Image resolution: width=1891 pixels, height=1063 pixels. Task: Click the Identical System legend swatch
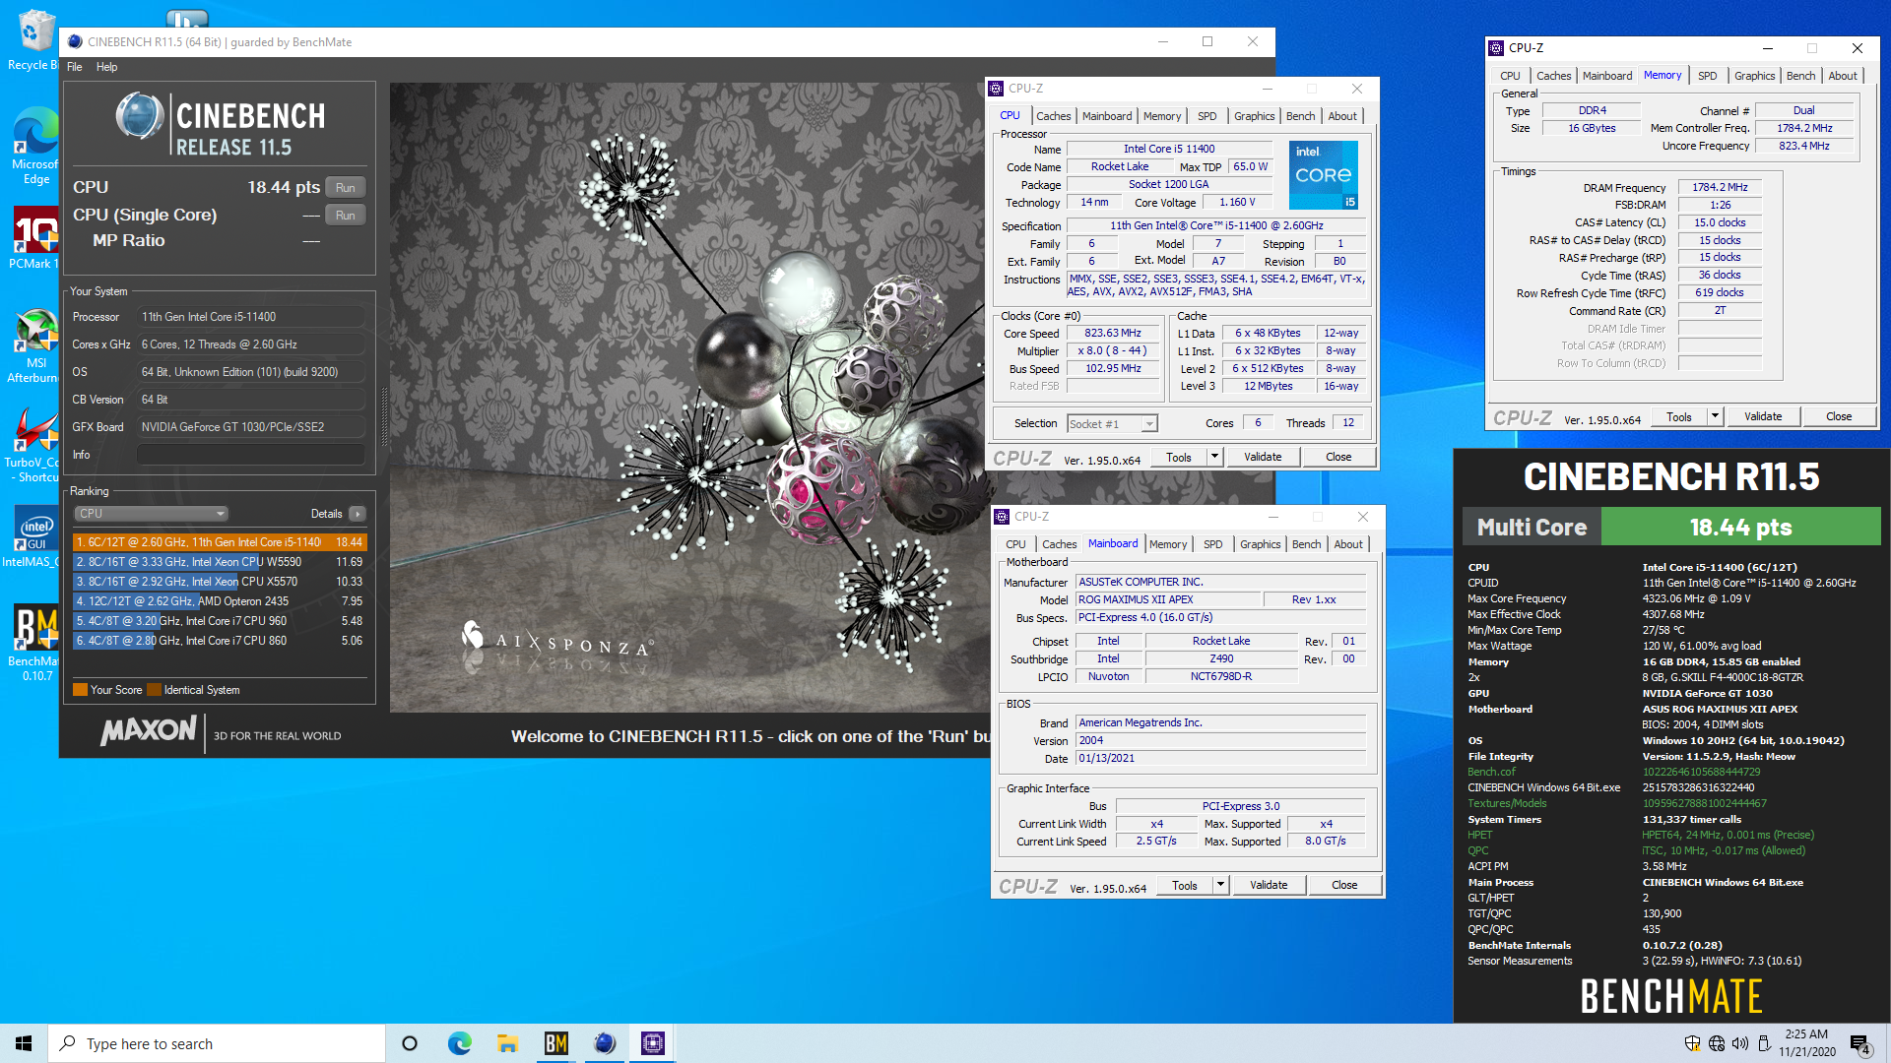tap(154, 690)
